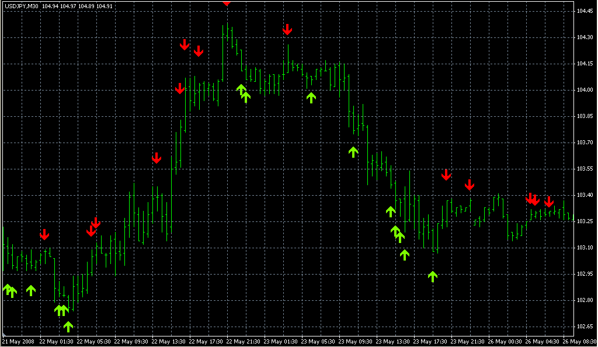Click the 21 May 2008 date label
The height and width of the screenshot is (347, 598).
18,342
